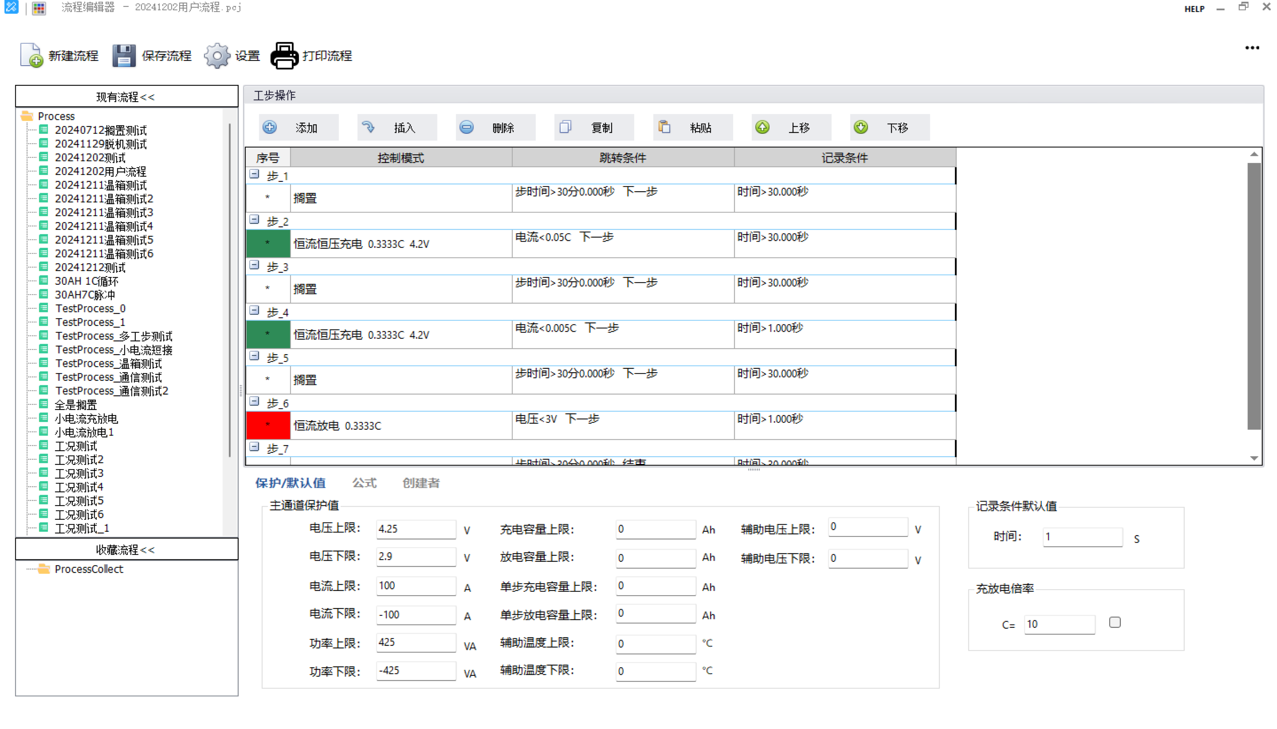
Task: Move step down with 下移 icon
Action: pyautogui.click(x=861, y=127)
